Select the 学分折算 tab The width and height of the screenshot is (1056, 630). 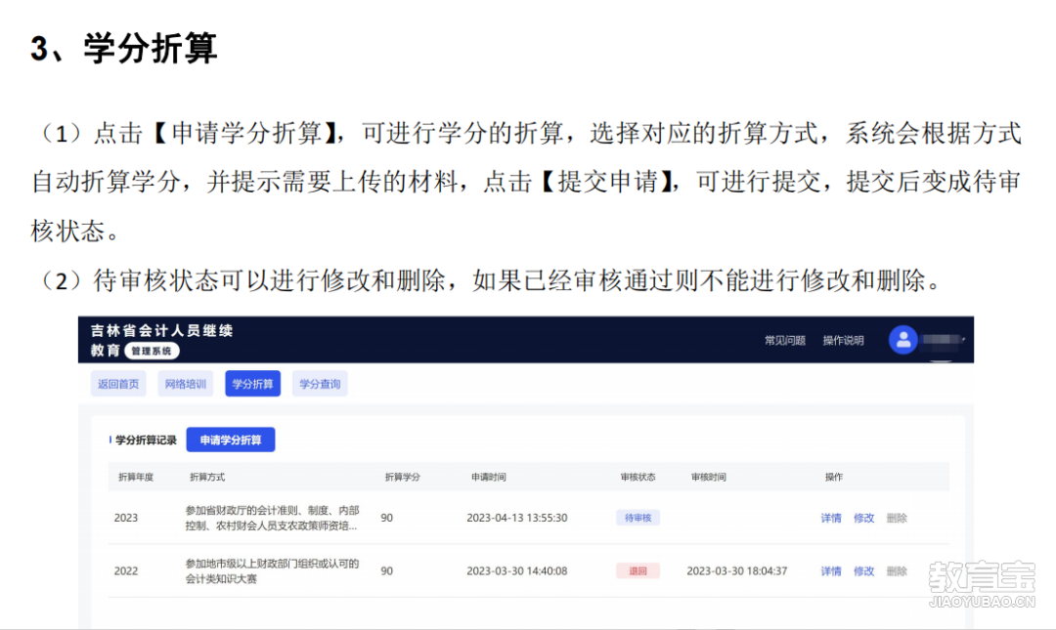(252, 384)
